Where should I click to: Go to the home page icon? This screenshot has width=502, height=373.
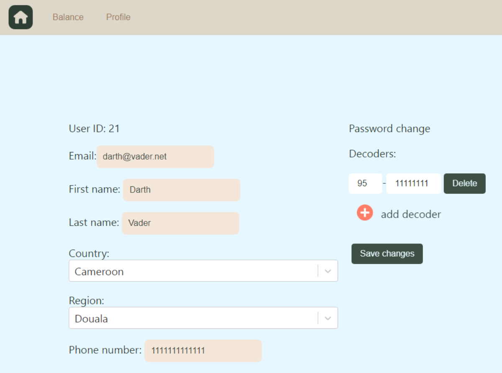20,17
